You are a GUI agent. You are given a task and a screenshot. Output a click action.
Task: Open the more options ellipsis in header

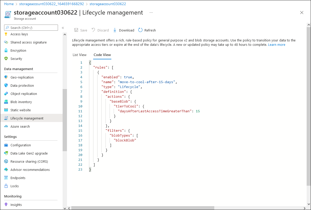pos(151,13)
